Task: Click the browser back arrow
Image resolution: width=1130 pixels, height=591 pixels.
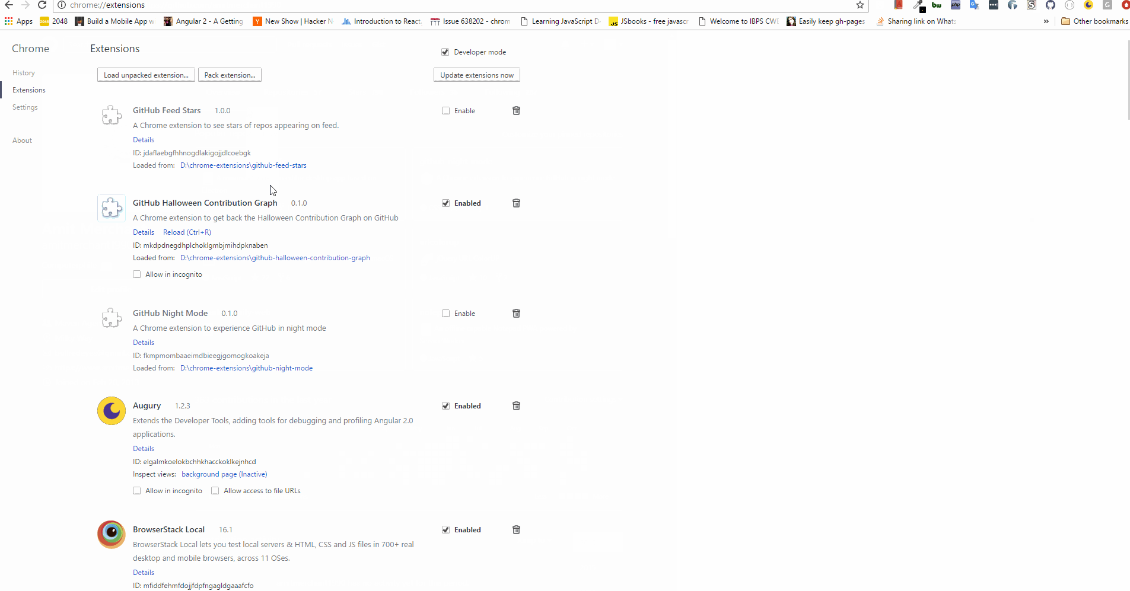Action: tap(9, 5)
